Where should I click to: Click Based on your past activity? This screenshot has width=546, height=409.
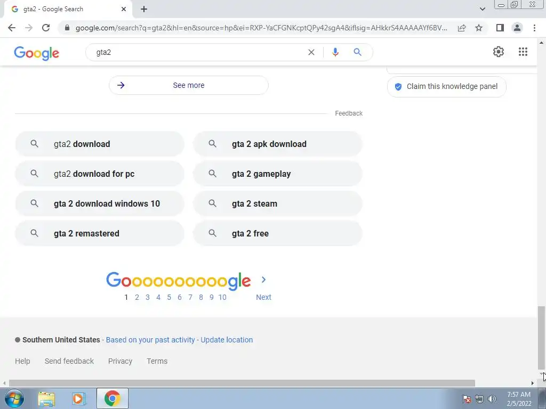150,340
